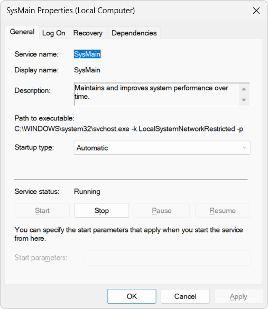Click the Resume service button
Screen dimensions: 268x309
point(222,210)
